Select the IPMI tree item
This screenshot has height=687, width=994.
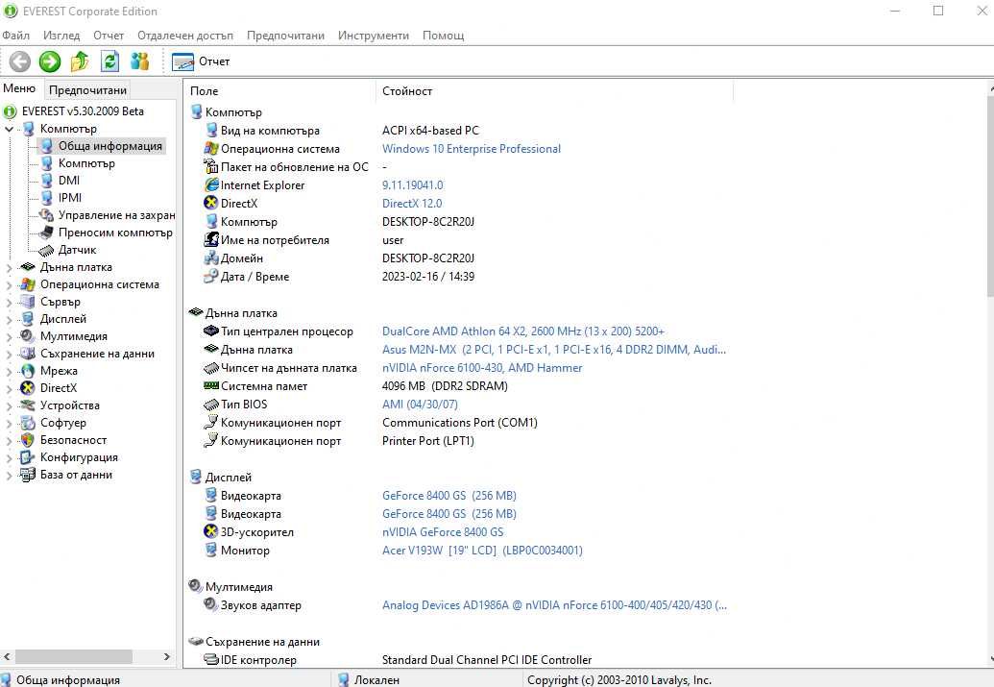point(70,198)
